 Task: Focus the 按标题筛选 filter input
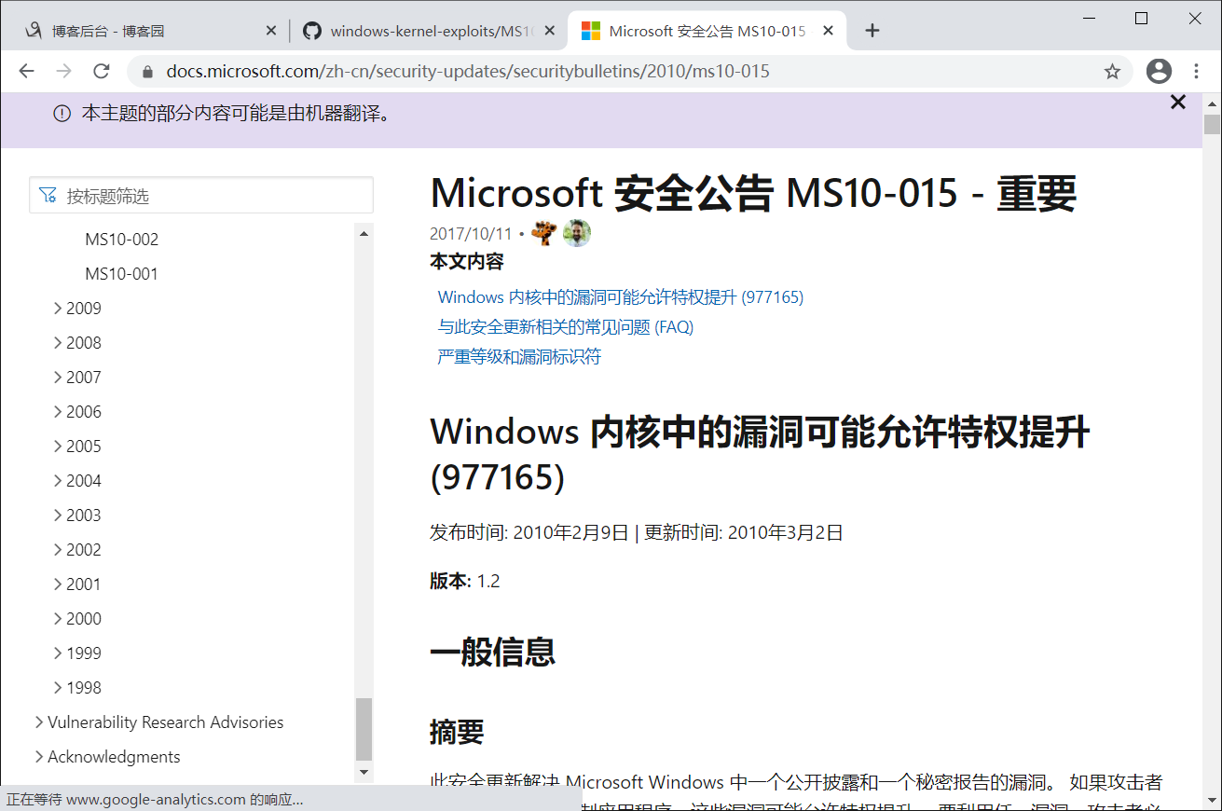click(x=201, y=196)
